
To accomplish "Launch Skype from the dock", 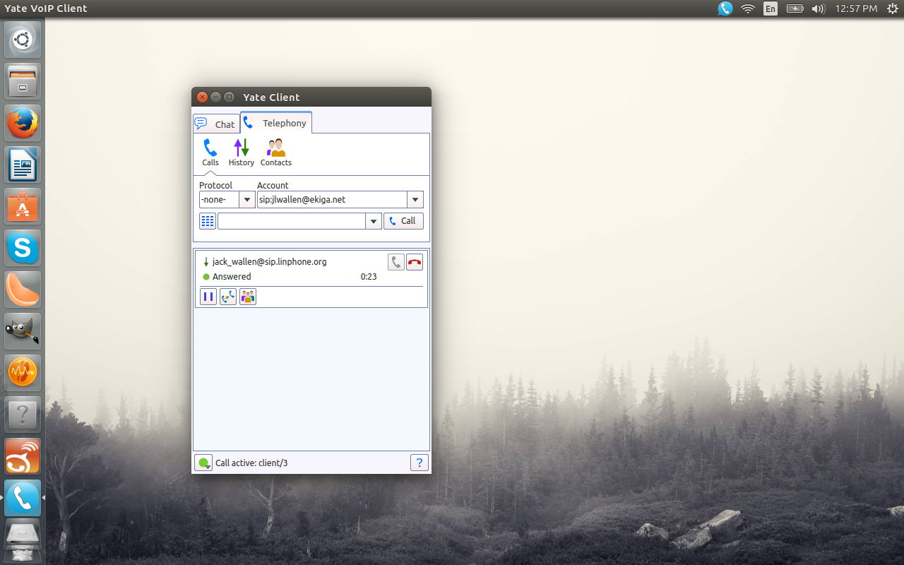I will tap(23, 248).
